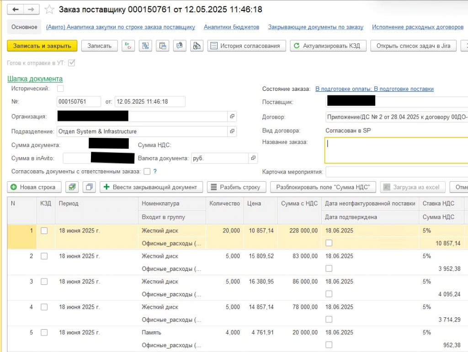This screenshot has width=468, height=352.
Task: Collapse the Шапка документа section
Action: tap(35, 79)
